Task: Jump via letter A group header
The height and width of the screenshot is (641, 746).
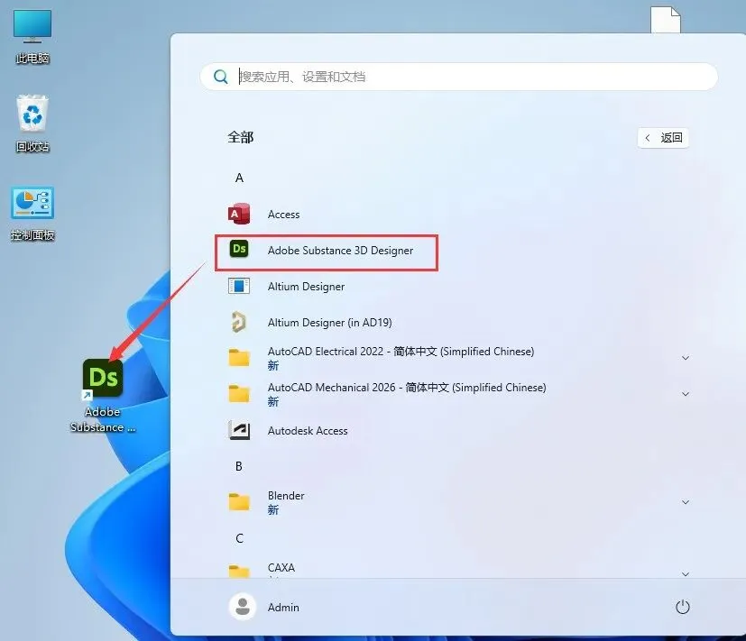Action: coord(239,178)
